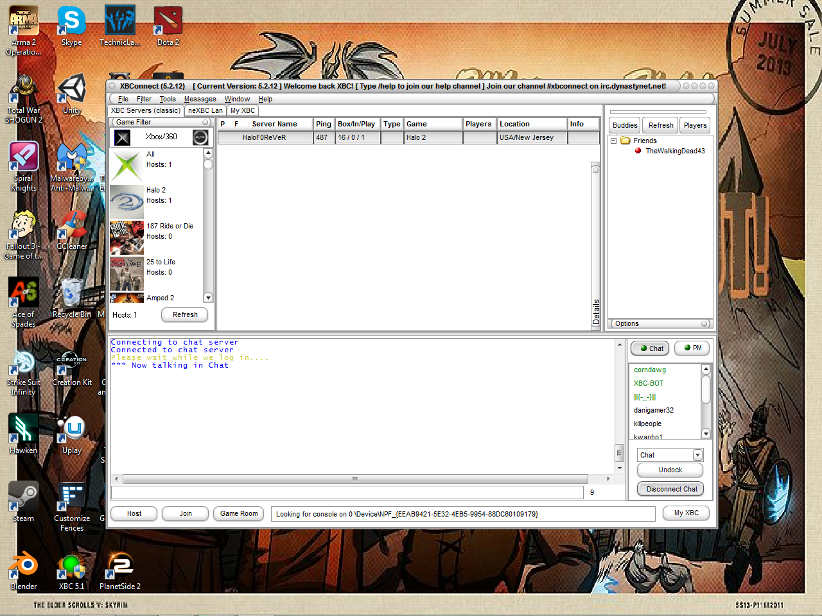Sort by the Server Name column header
This screenshot has height=616, width=822.
point(274,124)
